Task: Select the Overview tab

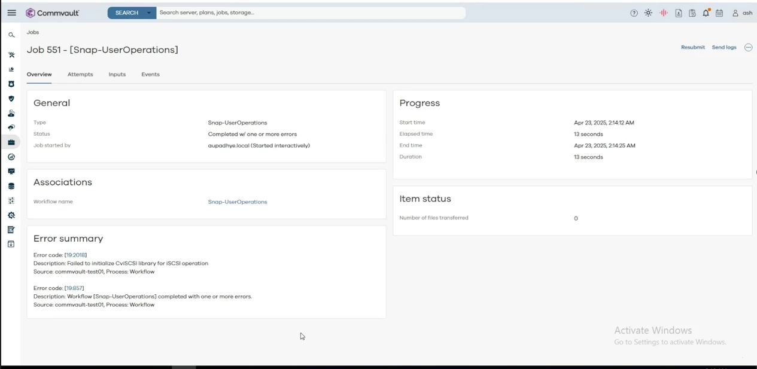Action: pos(39,75)
